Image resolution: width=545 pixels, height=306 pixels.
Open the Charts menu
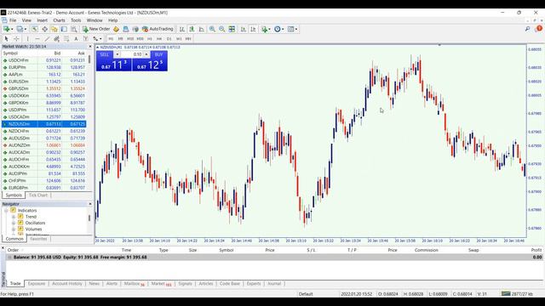tap(59, 20)
